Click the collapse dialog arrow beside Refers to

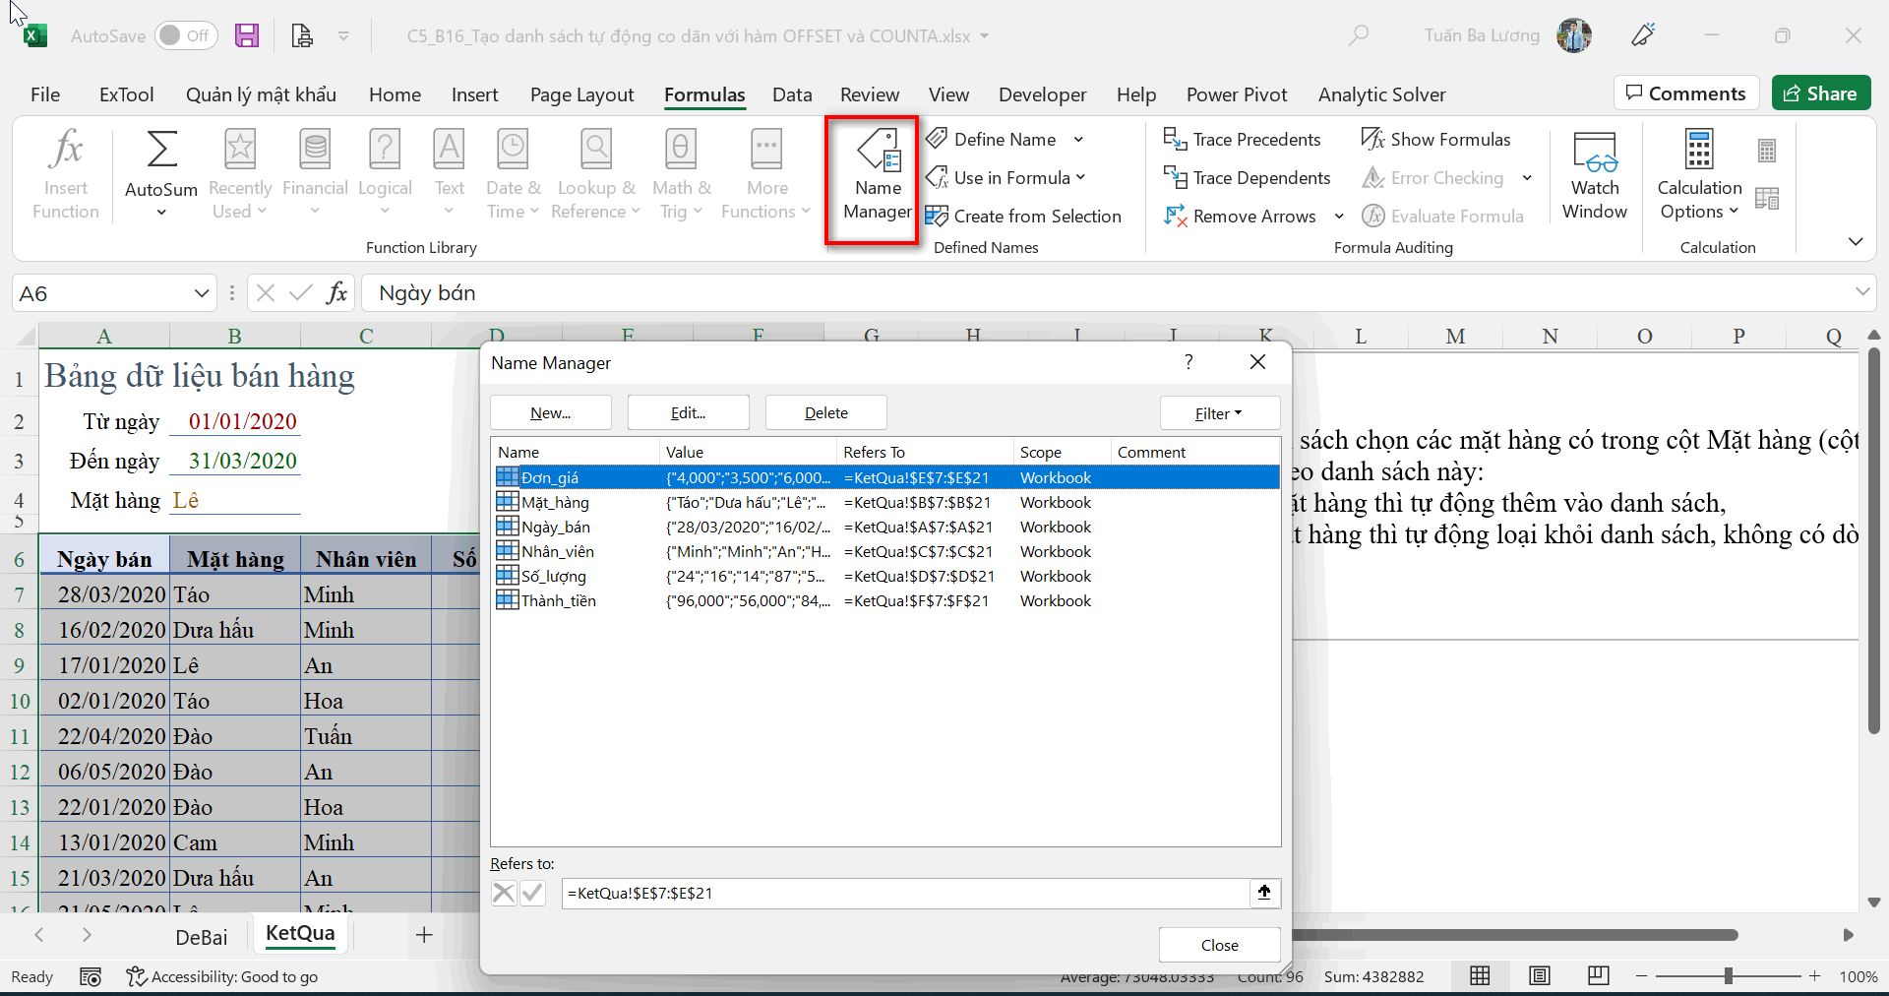click(x=1264, y=893)
